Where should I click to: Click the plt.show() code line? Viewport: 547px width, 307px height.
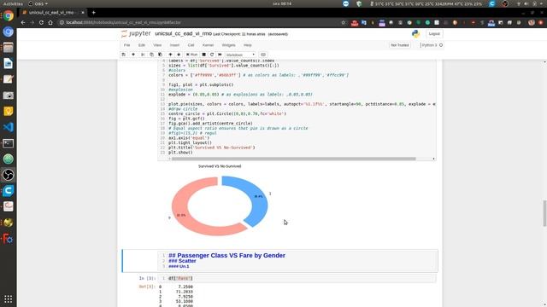pyautogui.click(x=180, y=153)
